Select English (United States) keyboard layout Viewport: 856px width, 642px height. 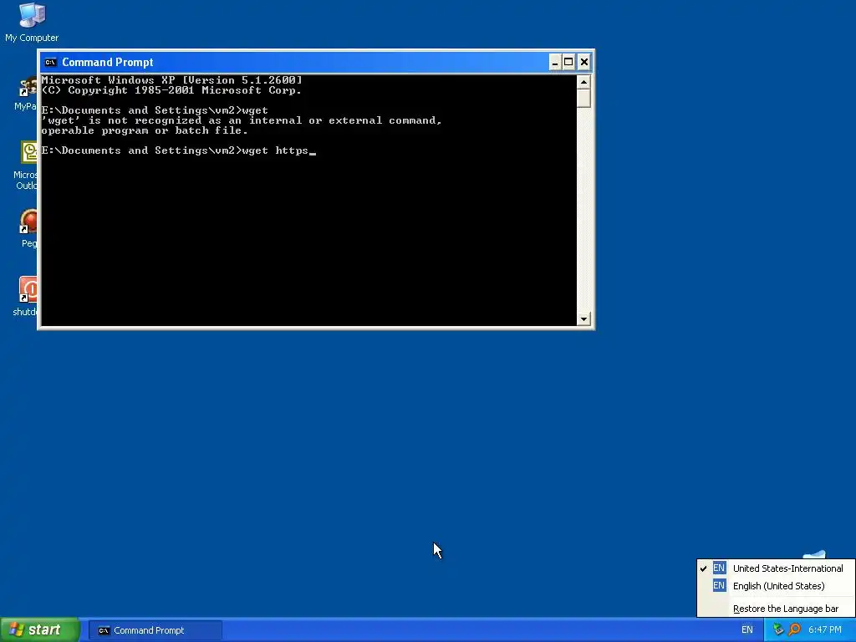click(x=776, y=586)
